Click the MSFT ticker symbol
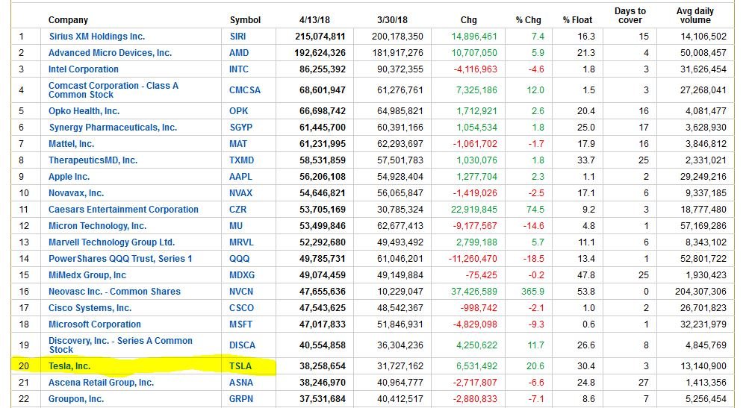Screen dimensions: 752x408 [x=240, y=324]
